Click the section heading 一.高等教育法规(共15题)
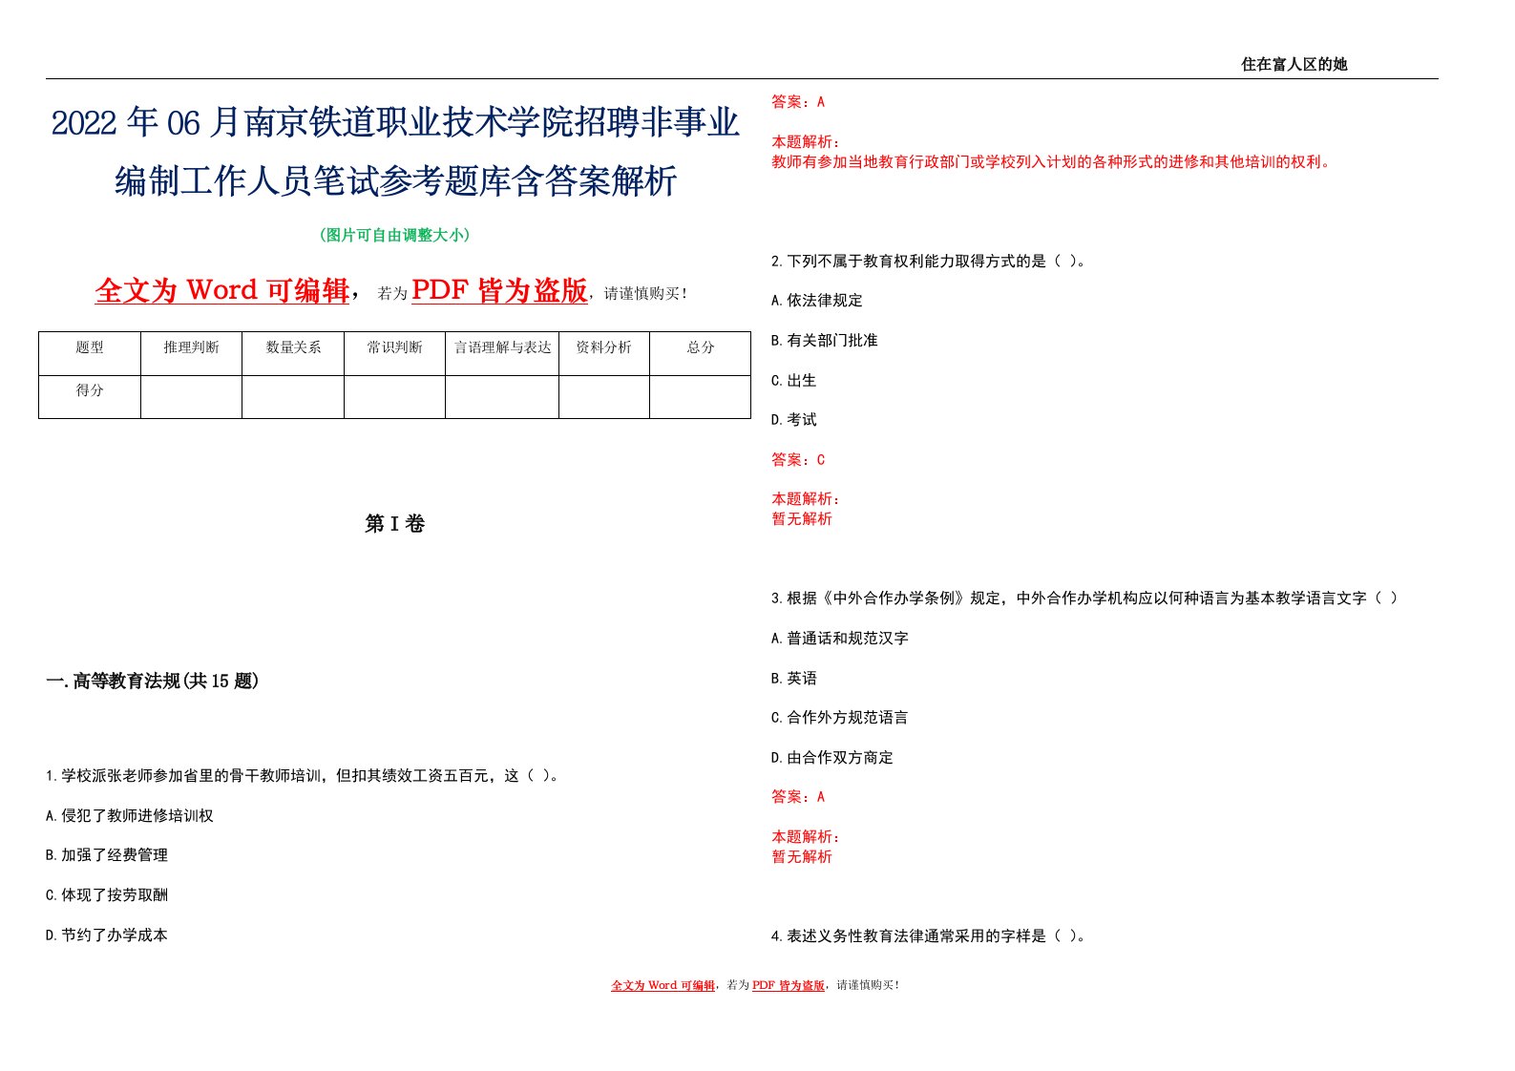This screenshot has height=1071, width=1515. 152,681
